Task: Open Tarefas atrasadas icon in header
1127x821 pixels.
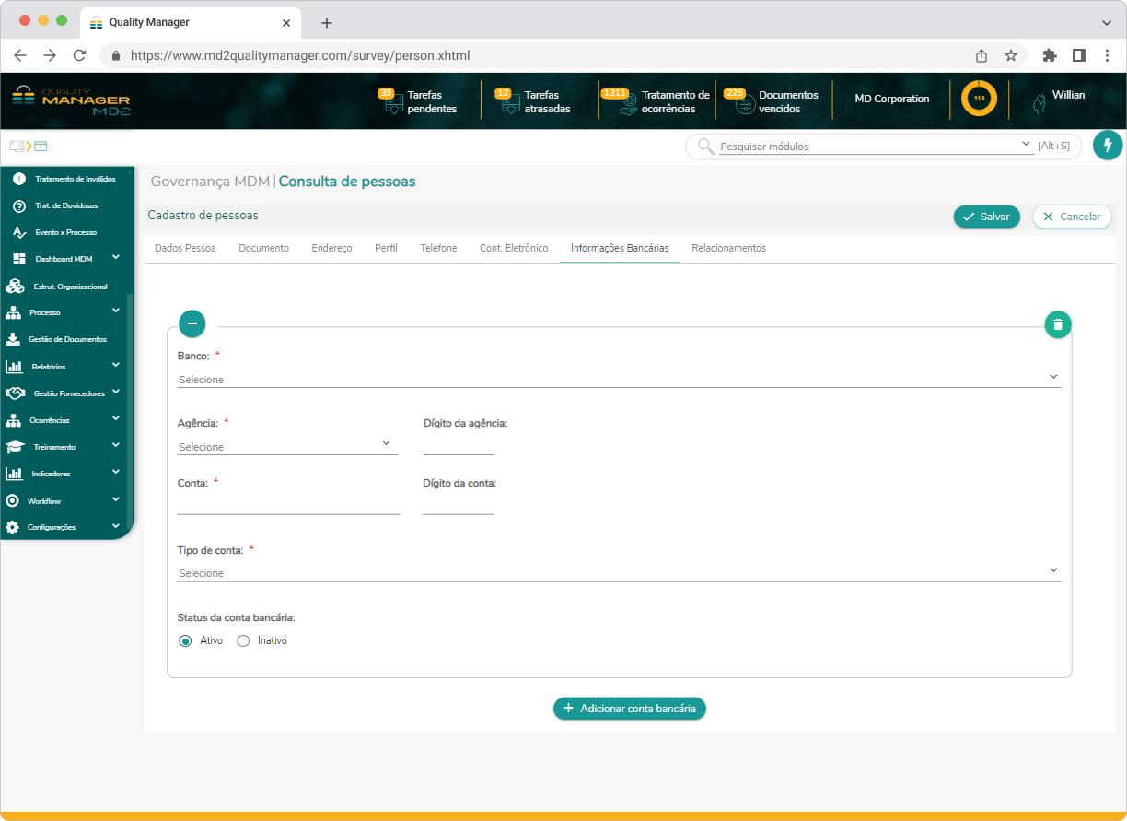Action: click(x=510, y=103)
